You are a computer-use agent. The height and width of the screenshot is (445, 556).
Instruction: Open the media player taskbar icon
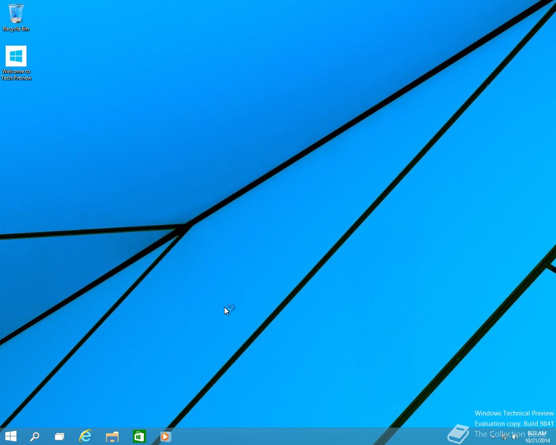tap(165, 436)
